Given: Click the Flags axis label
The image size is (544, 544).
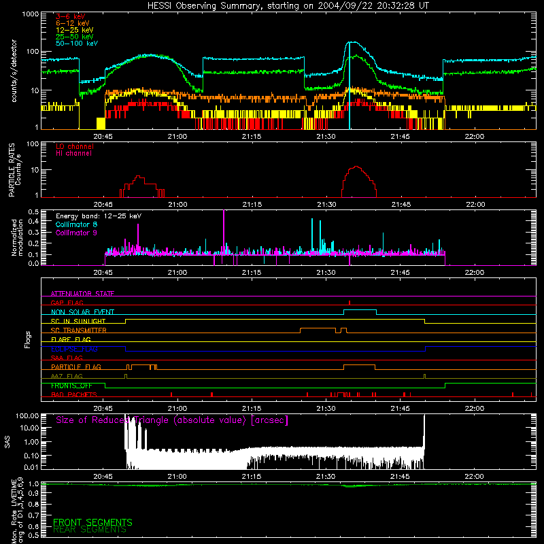Looking at the screenshot, I should point(28,339).
